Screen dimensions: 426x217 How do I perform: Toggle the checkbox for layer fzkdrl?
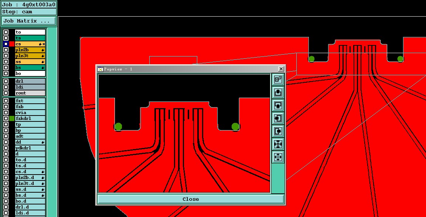(6, 118)
